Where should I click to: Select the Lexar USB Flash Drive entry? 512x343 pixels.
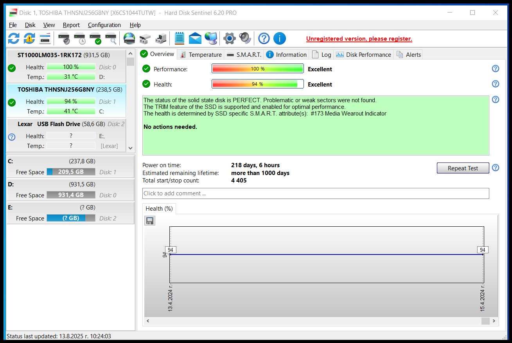(x=66, y=135)
